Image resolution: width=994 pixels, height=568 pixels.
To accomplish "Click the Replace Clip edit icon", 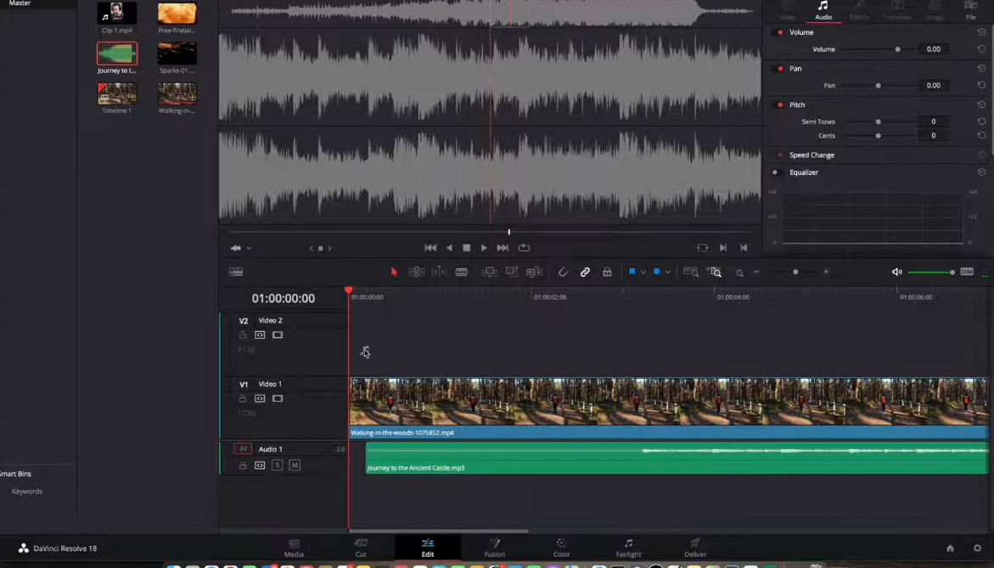I will pos(535,272).
